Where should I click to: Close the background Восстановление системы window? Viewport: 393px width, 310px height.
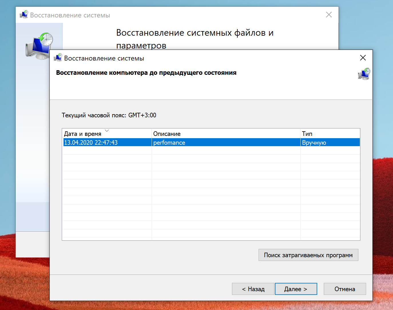tap(329, 15)
